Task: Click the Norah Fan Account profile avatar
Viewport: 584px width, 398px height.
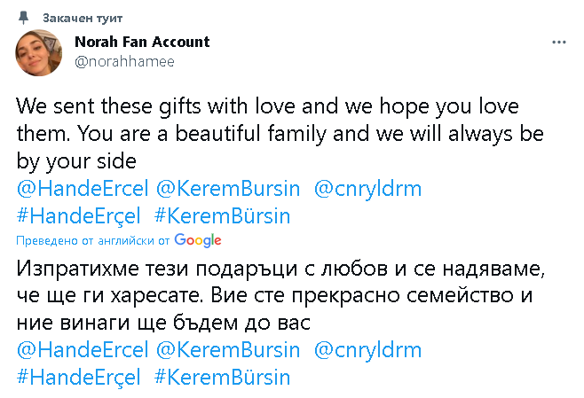Action: point(39,51)
